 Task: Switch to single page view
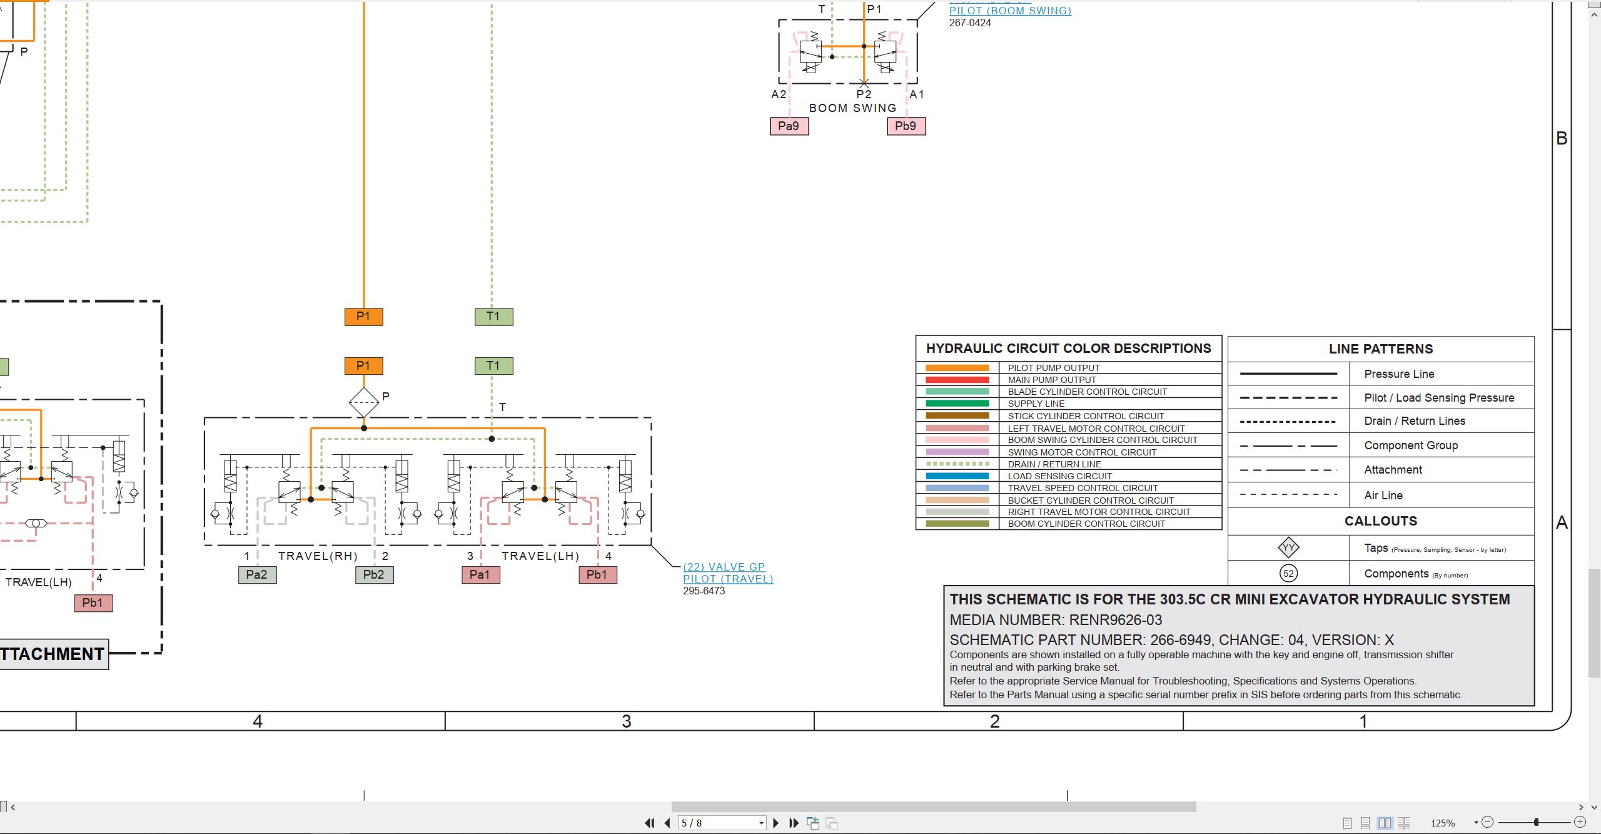pyautogui.click(x=1347, y=823)
